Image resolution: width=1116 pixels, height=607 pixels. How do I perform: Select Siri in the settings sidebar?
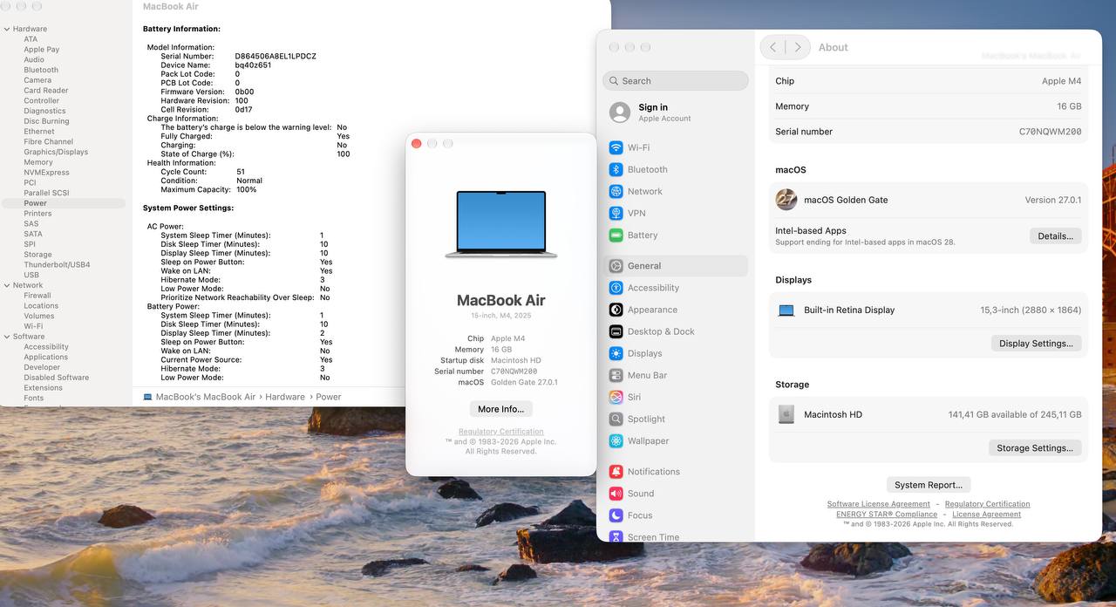(x=676, y=397)
